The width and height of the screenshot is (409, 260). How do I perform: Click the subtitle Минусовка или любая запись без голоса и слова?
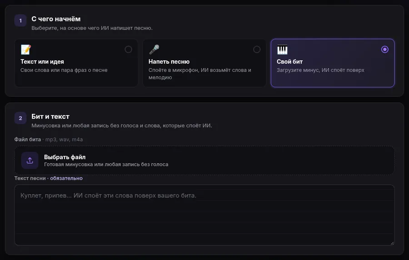click(122, 126)
